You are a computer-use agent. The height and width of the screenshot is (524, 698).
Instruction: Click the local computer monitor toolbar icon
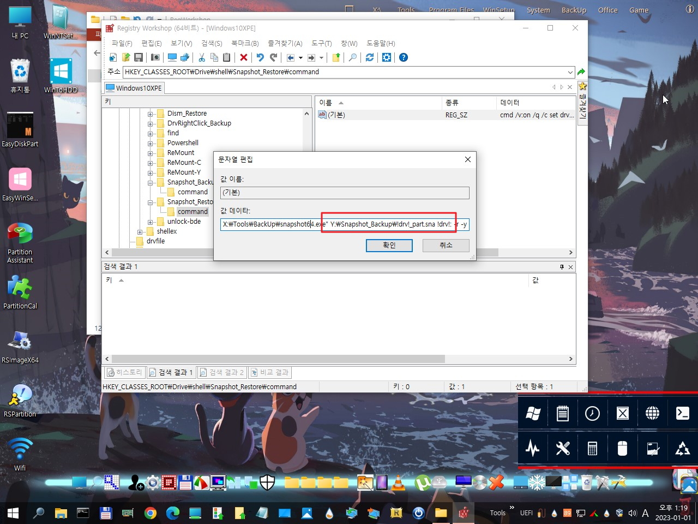click(x=172, y=57)
